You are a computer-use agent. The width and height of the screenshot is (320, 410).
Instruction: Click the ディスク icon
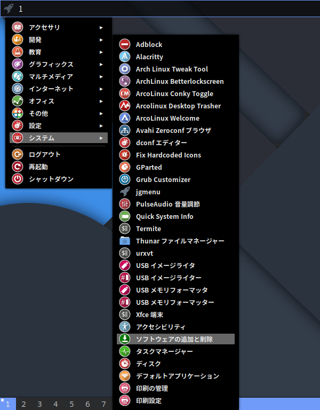[125, 364]
